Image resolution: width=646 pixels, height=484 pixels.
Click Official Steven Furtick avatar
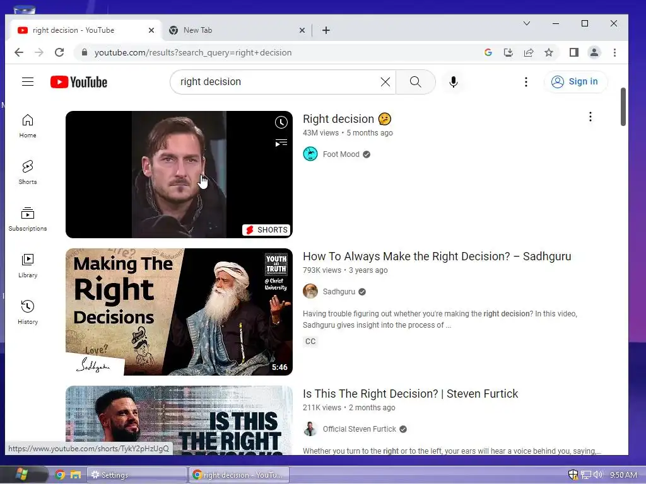310,429
